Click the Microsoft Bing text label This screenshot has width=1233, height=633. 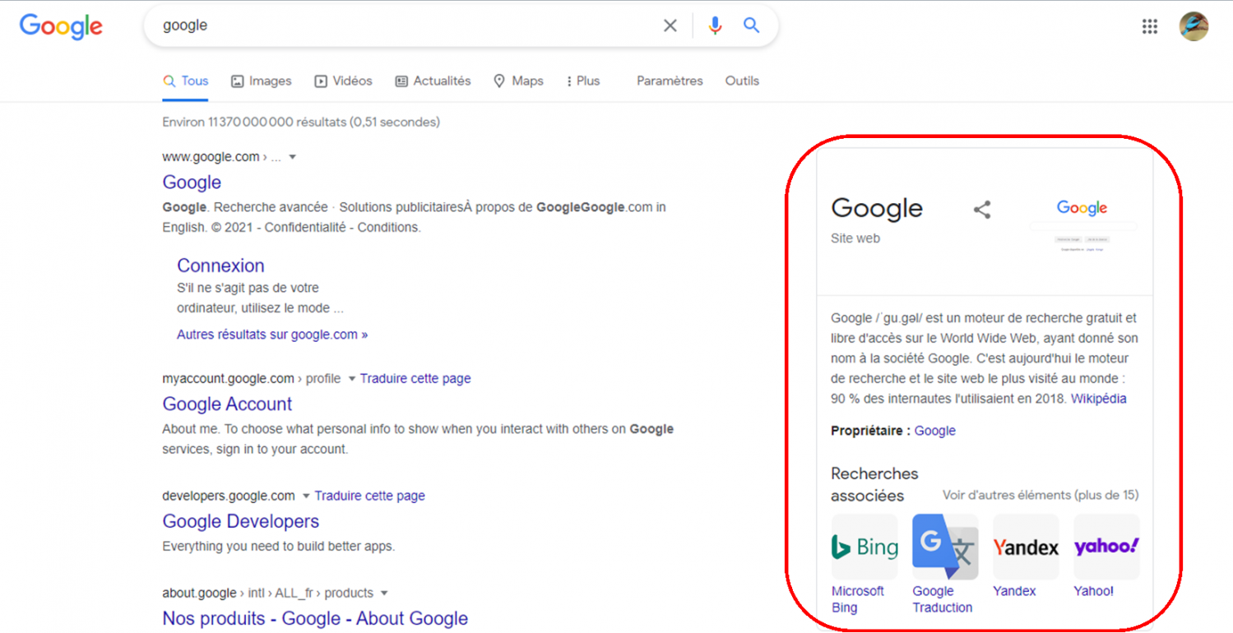point(858,599)
